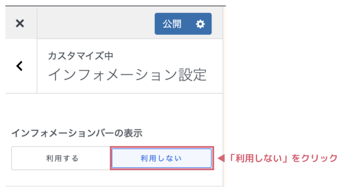Go back using the left chevron arrow
Image resolution: width=343 pixels, height=187 pixels.
pos(19,66)
